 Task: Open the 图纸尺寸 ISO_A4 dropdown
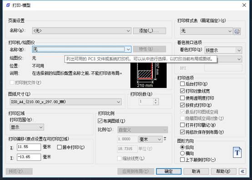(x=66, y=102)
